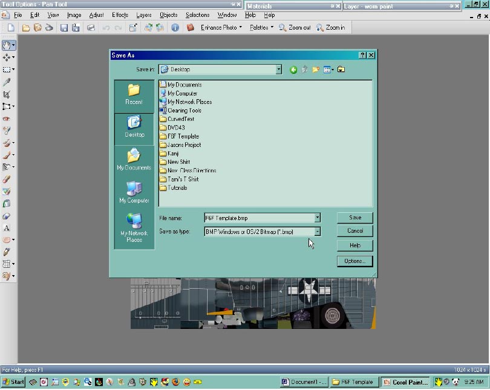Select the Crop tool
490x390 pixels.
coord(7,94)
